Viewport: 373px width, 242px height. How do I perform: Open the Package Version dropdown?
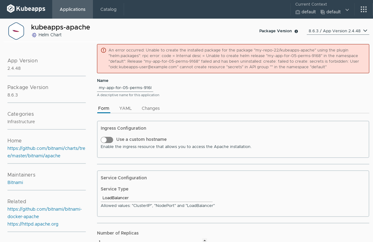[x=338, y=31]
